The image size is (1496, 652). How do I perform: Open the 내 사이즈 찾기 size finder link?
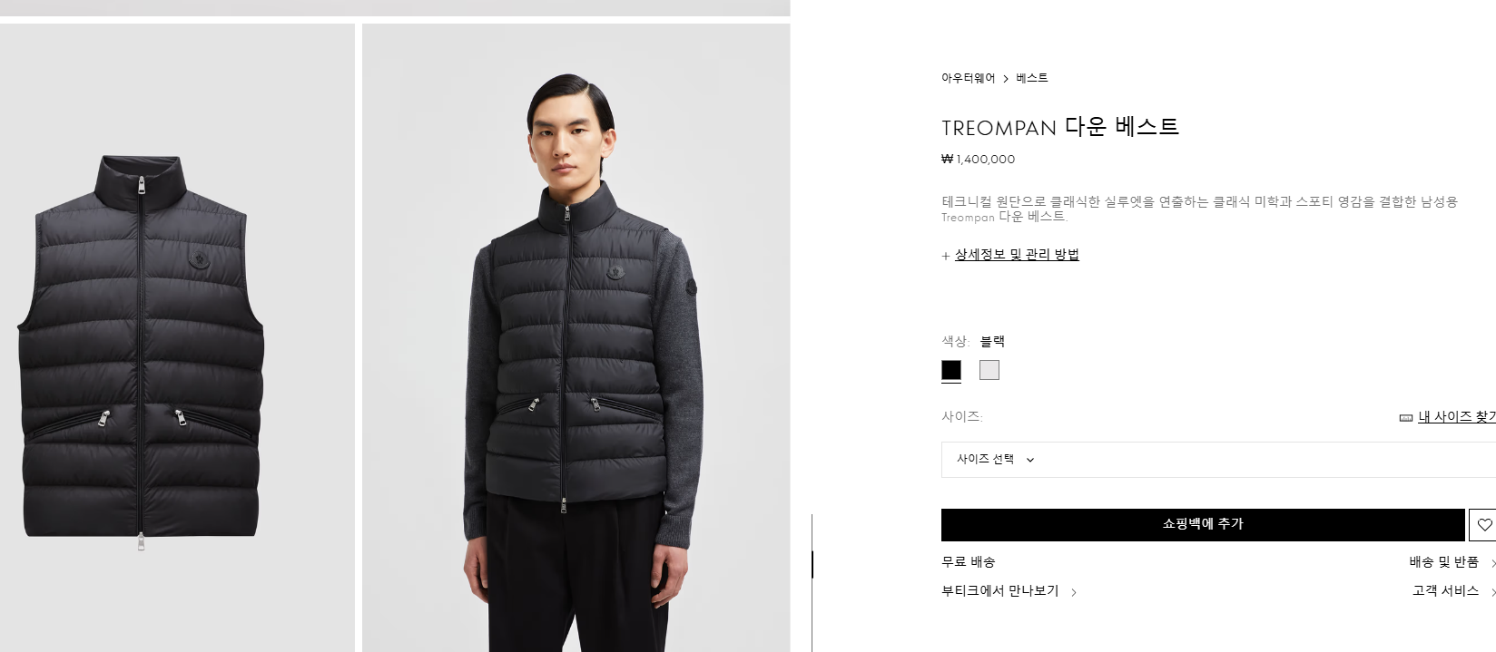point(1457,417)
